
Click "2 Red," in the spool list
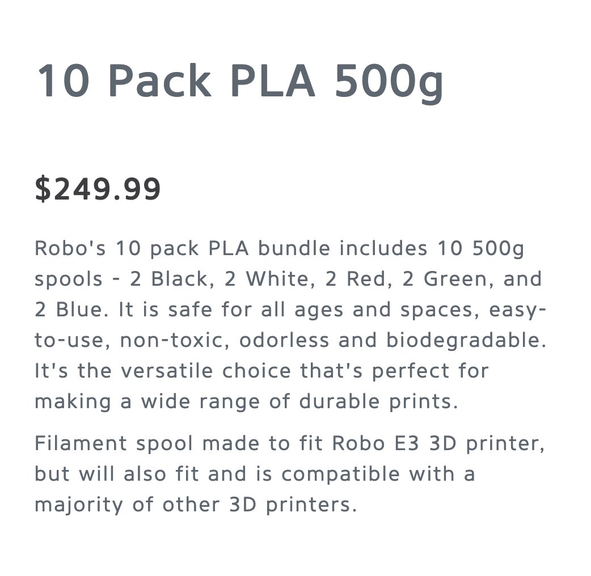coord(359,279)
